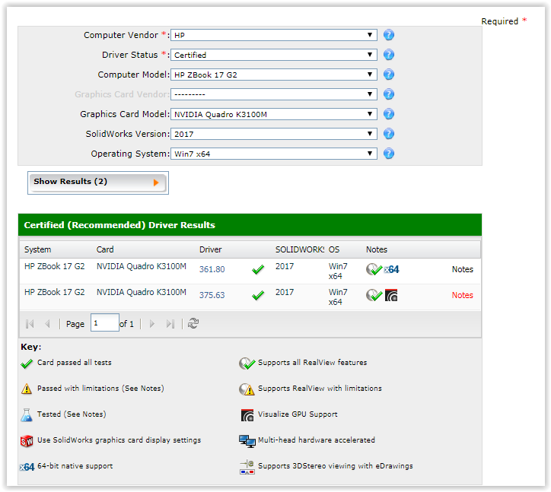This screenshot has width=551, height=492.
Task: Click "Multi-head hardware accelerated" key text
Action: point(317,440)
